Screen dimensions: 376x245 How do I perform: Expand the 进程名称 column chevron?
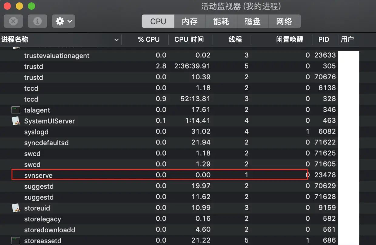(116, 40)
